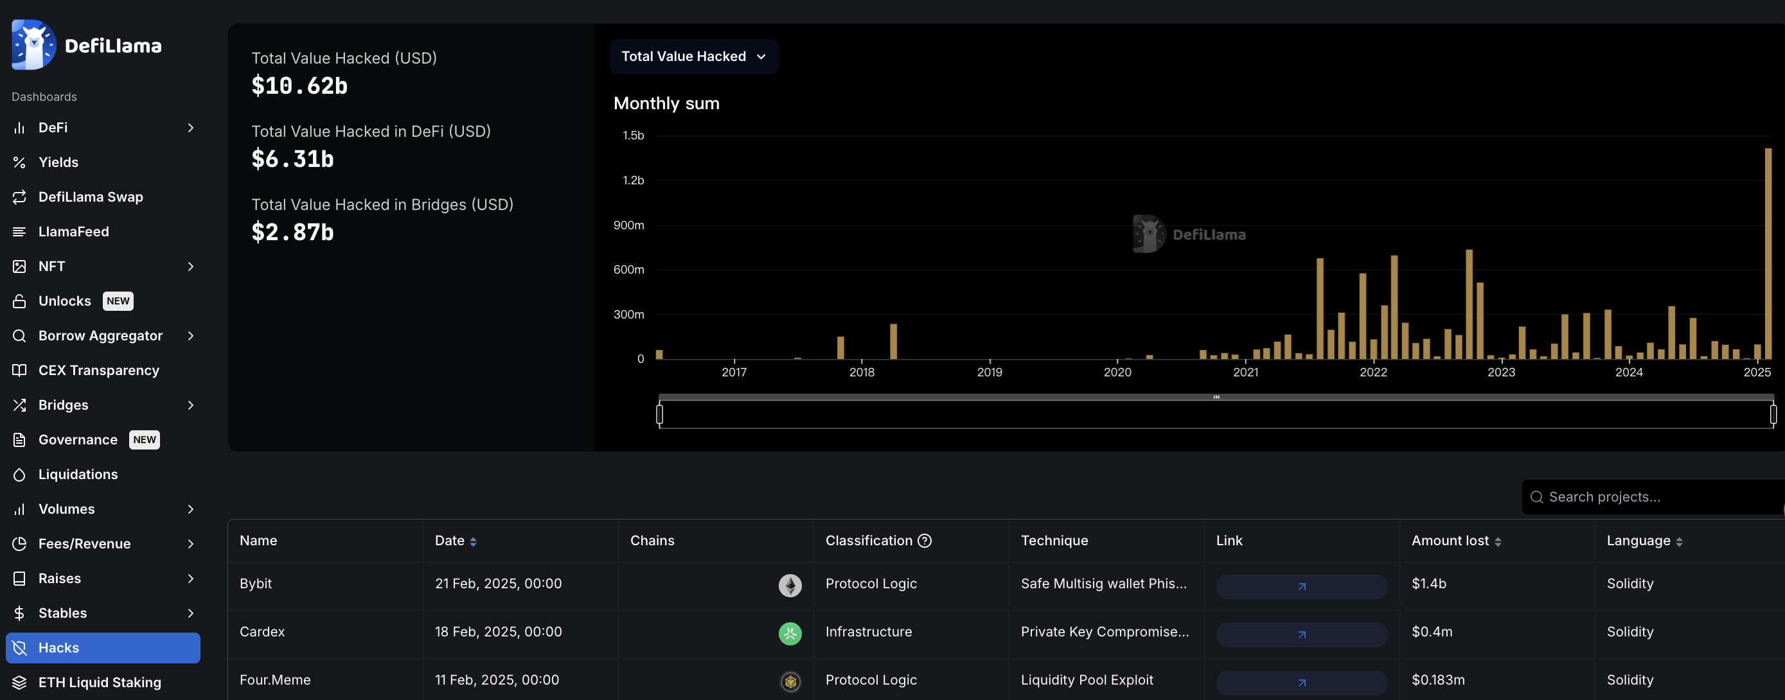Click the Raises book icon

pos(19,578)
